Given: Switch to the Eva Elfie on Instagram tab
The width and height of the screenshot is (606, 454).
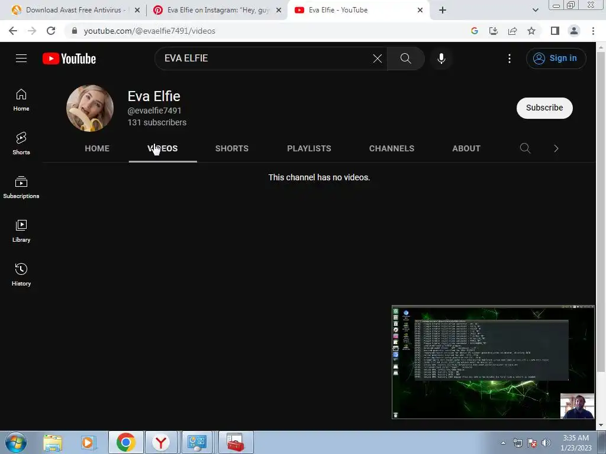Looking at the screenshot, I should [218, 10].
